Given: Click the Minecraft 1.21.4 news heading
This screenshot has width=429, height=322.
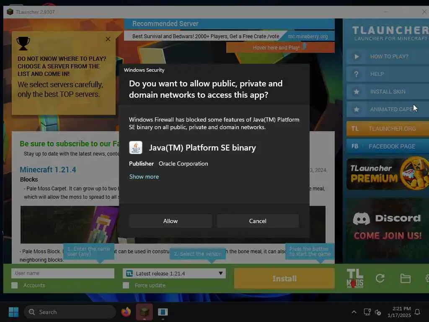Looking at the screenshot, I should 48,170.
